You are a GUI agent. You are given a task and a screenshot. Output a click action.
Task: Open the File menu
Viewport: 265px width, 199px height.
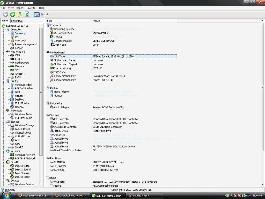[3, 8]
